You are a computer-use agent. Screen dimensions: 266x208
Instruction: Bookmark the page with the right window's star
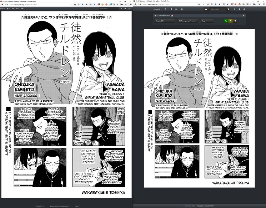coord(208,4)
